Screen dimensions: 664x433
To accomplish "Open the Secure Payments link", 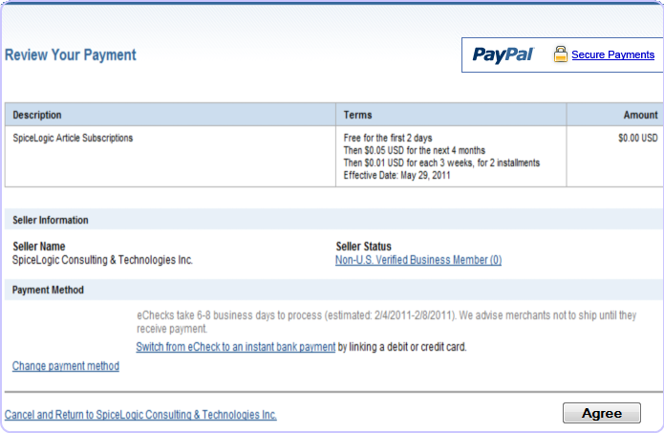I will tap(612, 55).
